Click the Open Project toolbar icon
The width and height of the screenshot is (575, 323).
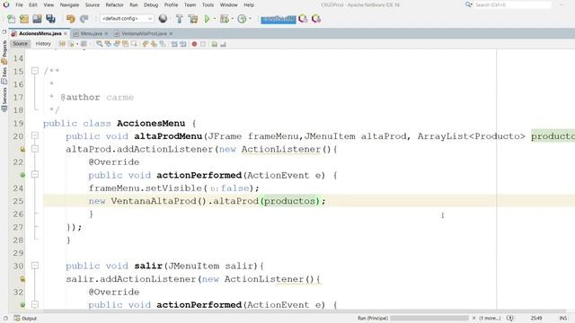pos(37,19)
